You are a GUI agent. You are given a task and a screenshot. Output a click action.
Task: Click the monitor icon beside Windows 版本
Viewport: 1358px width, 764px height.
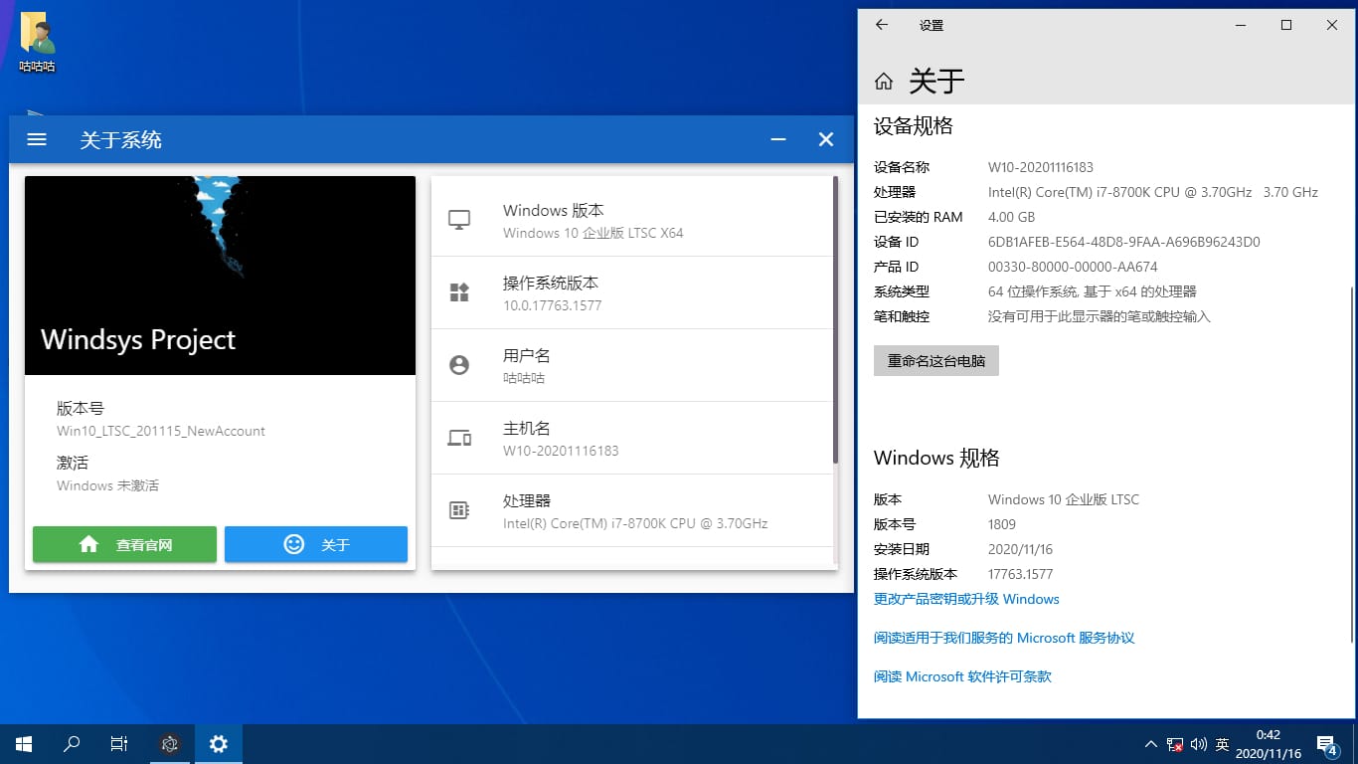459,220
